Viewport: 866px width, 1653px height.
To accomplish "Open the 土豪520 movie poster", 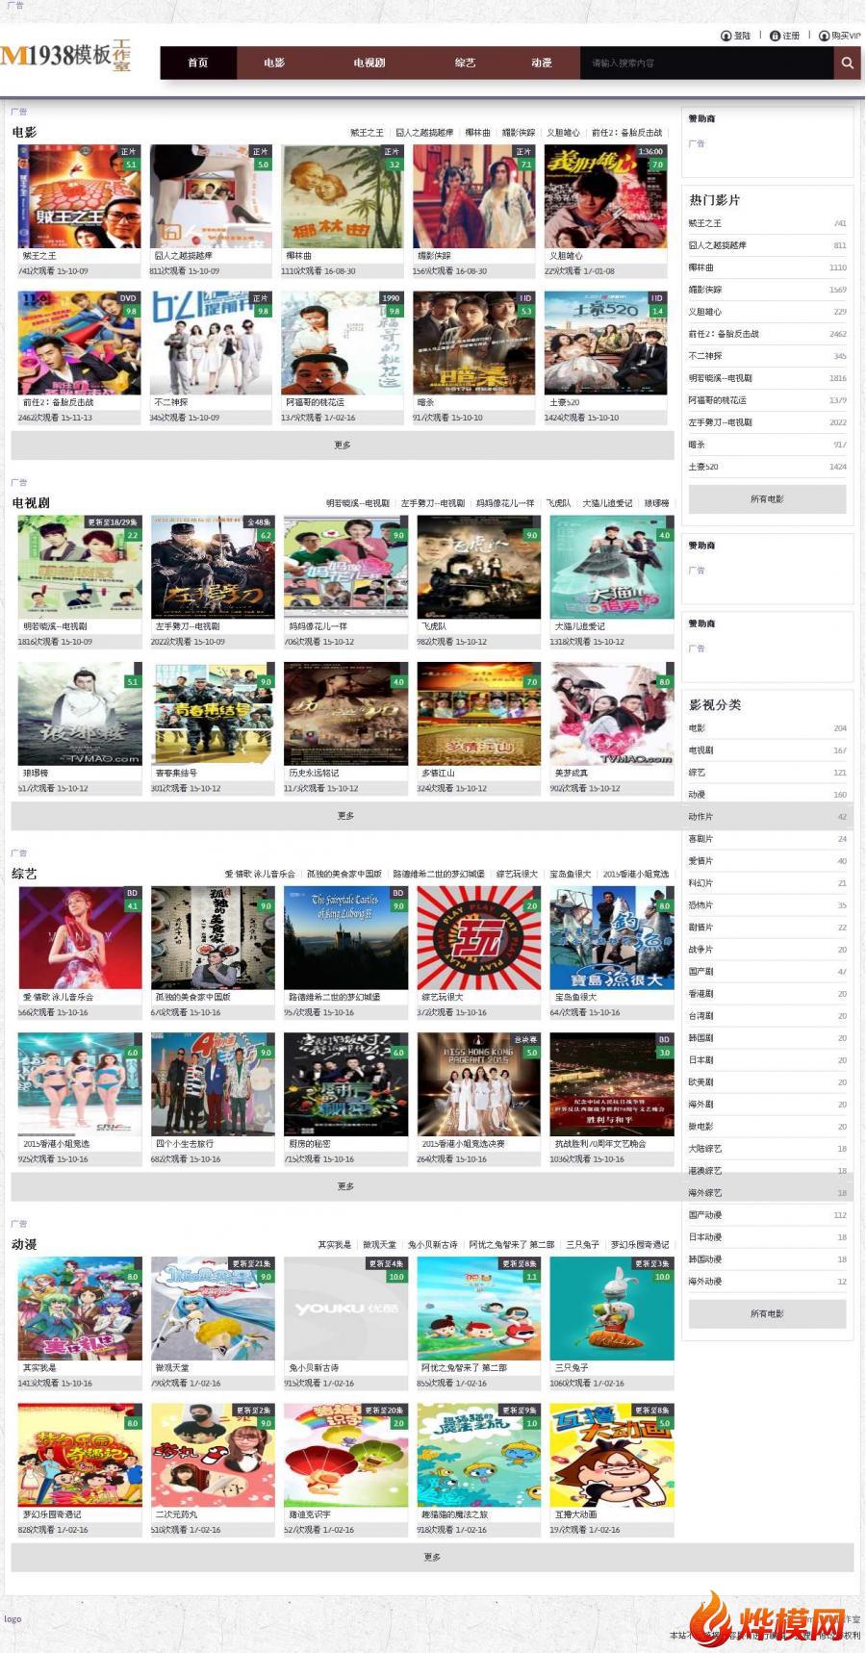I will click(605, 343).
